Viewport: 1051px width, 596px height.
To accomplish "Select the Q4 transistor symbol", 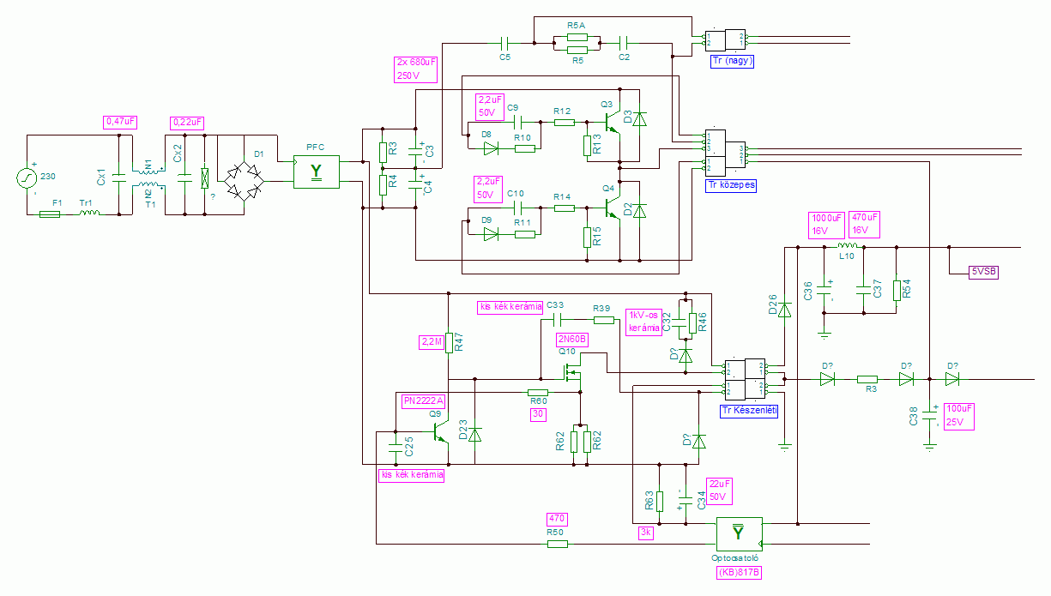I will 611,207.
